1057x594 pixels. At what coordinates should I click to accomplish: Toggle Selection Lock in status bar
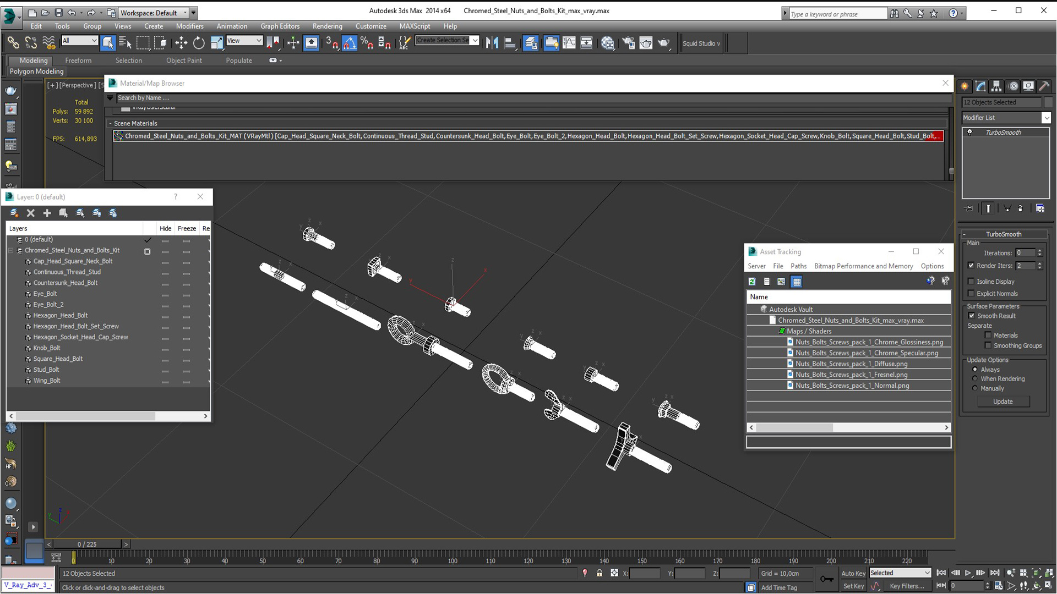(x=600, y=573)
